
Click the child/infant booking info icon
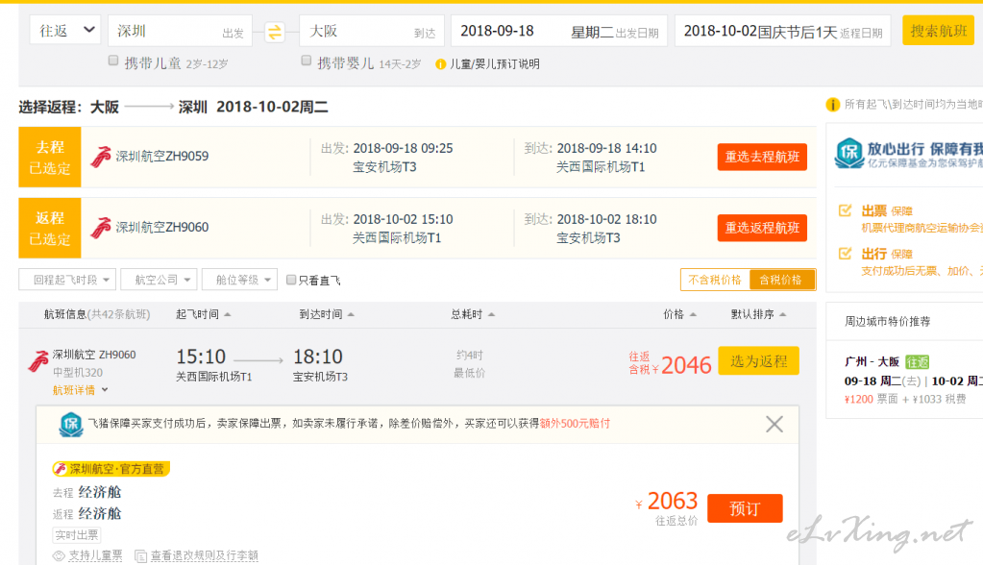point(441,64)
